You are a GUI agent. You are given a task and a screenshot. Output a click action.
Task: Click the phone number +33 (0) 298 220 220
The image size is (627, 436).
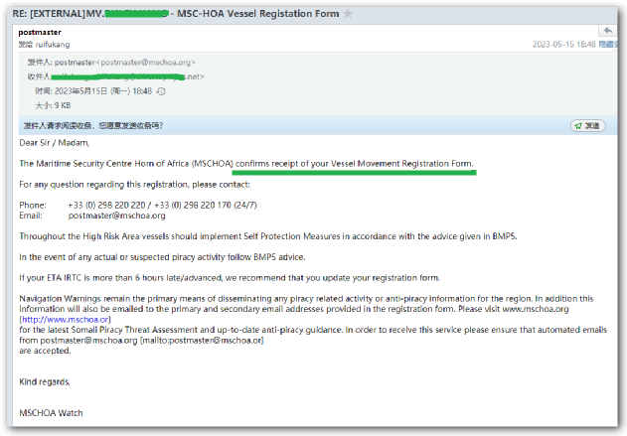point(106,205)
